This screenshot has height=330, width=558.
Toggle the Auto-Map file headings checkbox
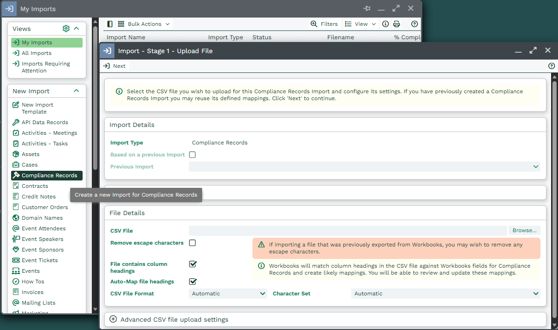(193, 282)
